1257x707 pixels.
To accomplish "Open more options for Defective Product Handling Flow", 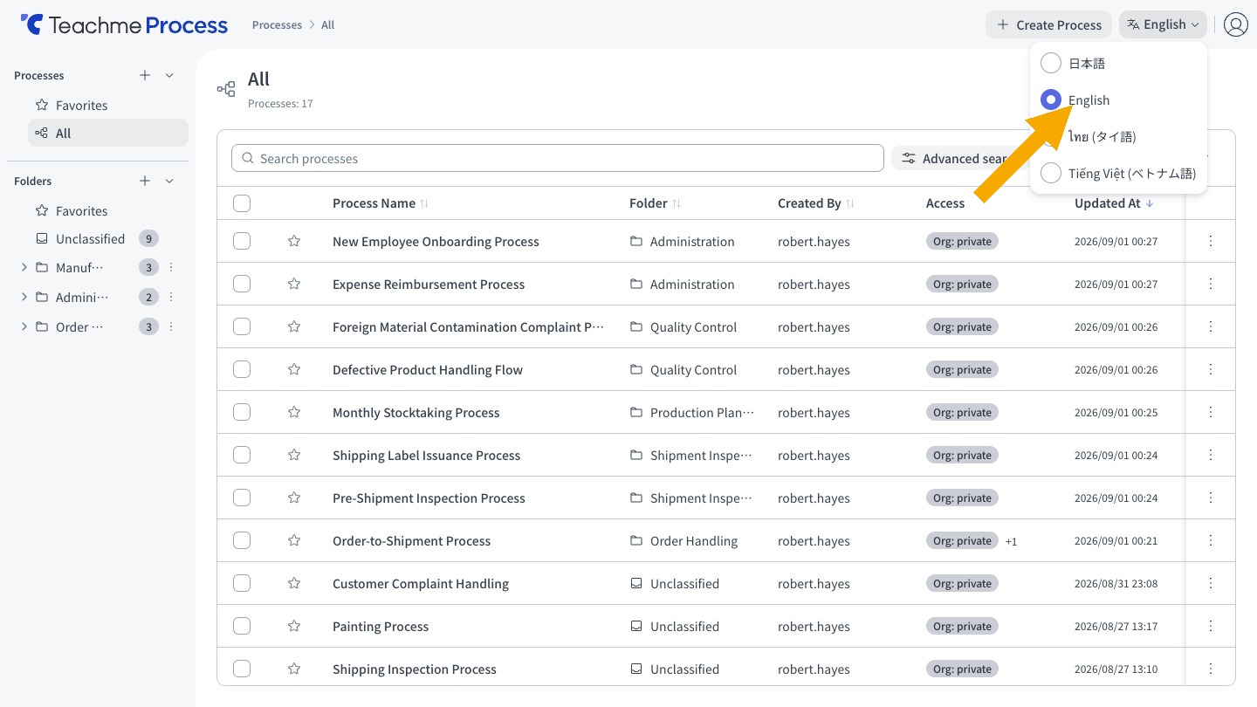I will point(1211,369).
